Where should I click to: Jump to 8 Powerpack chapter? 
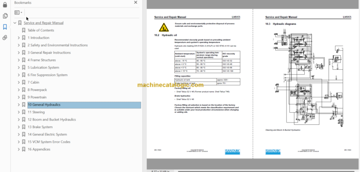tap(37, 90)
